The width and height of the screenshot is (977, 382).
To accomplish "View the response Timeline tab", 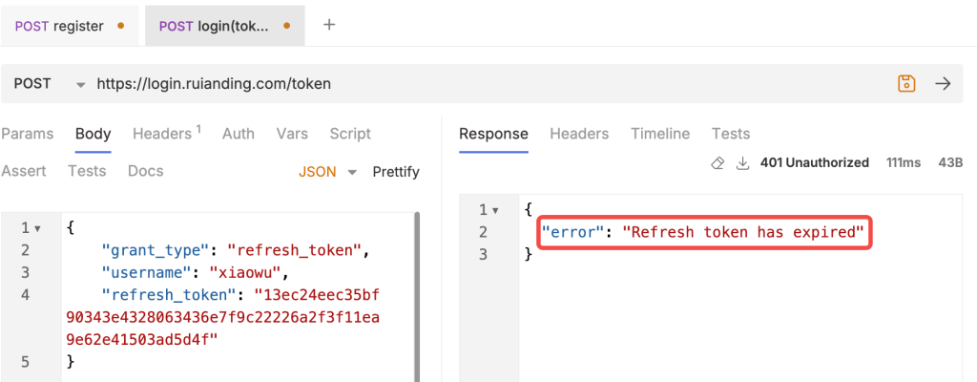I will 660,134.
